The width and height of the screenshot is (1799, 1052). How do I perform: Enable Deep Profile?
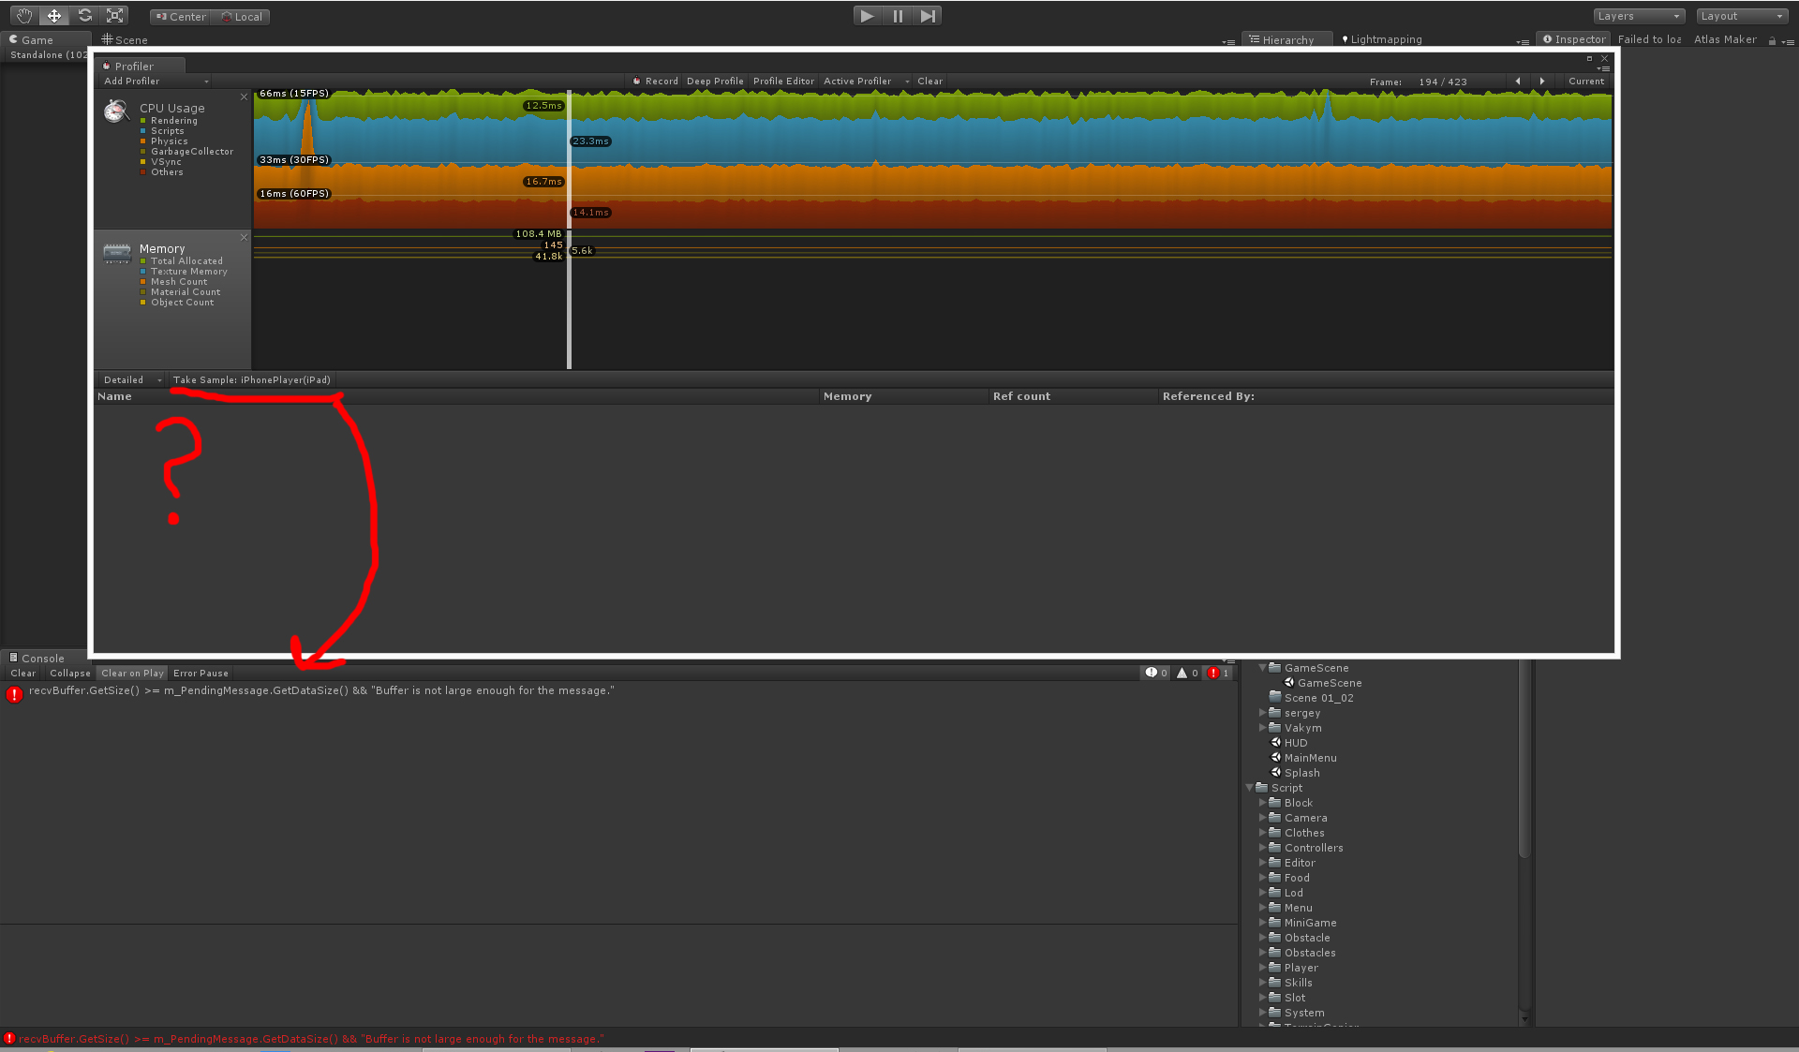(715, 81)
